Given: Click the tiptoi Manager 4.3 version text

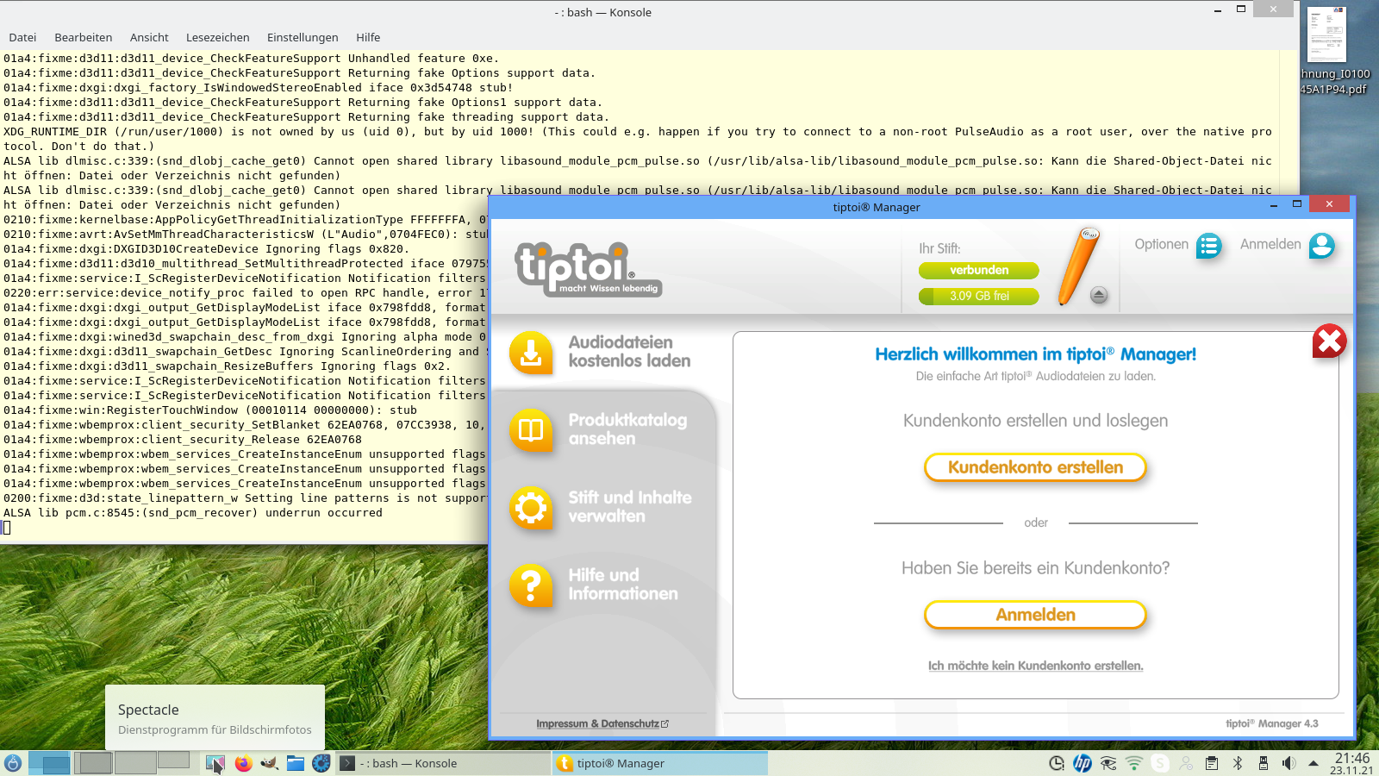Looking at the screenshot, I should [x=1272, y=723].
